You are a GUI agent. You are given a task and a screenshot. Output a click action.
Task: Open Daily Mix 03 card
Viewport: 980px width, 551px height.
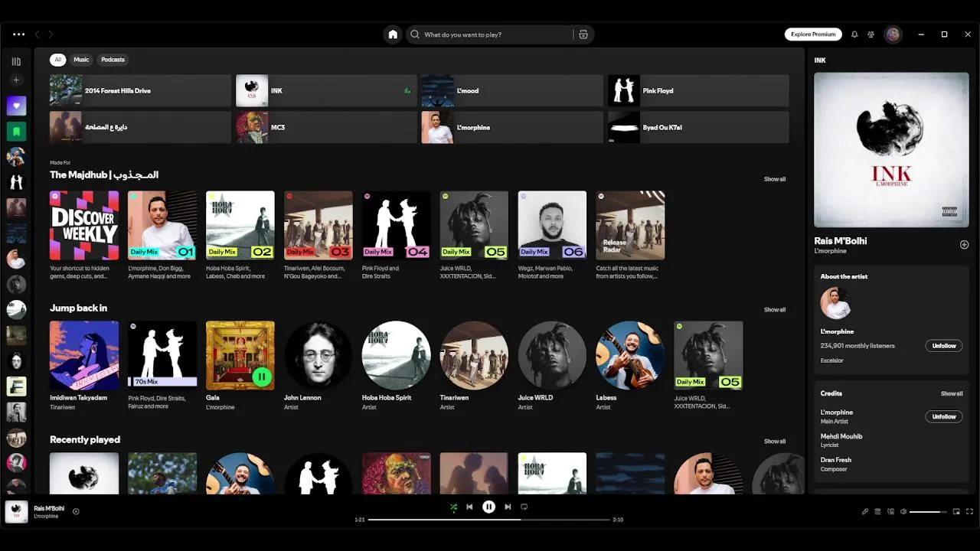point(318,235)
